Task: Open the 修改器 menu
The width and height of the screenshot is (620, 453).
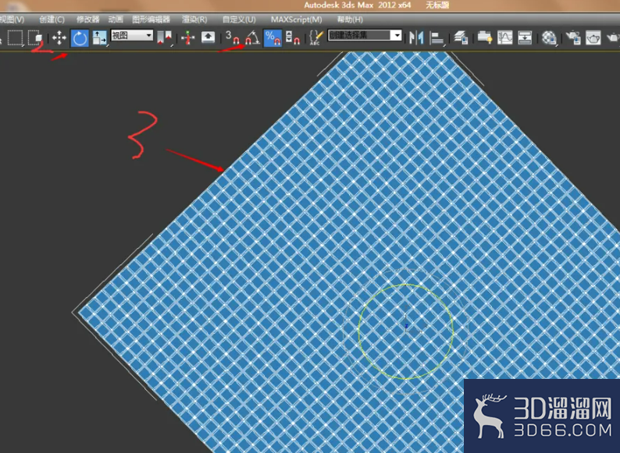Action: (87, 19)
